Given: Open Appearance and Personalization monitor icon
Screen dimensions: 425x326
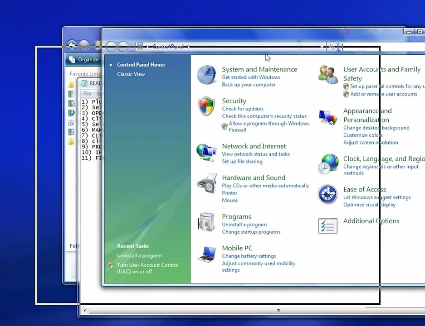Looking at the screenshot, I should pos(328,117).
